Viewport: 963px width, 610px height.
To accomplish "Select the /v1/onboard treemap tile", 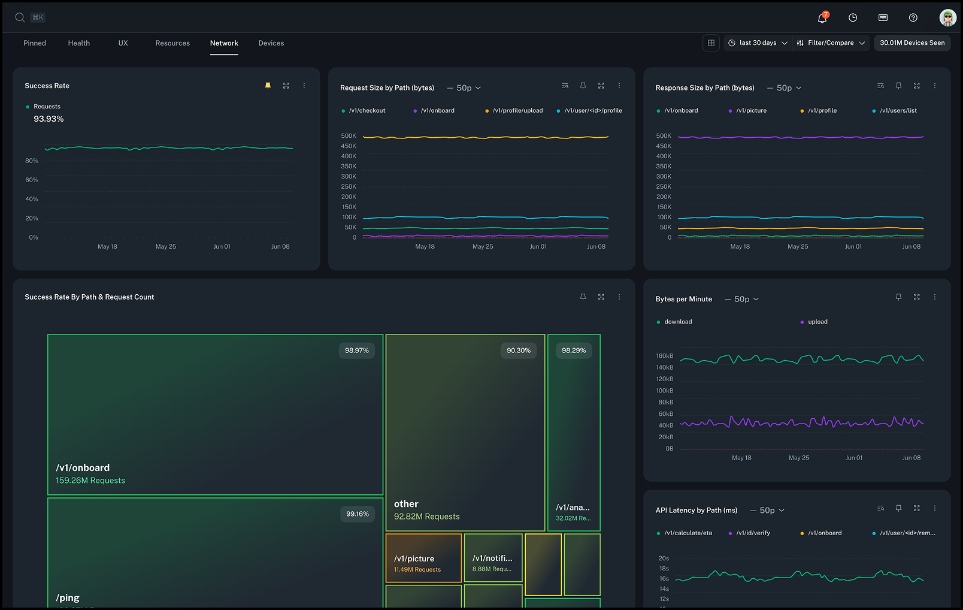I will click(x=215, y=414).
